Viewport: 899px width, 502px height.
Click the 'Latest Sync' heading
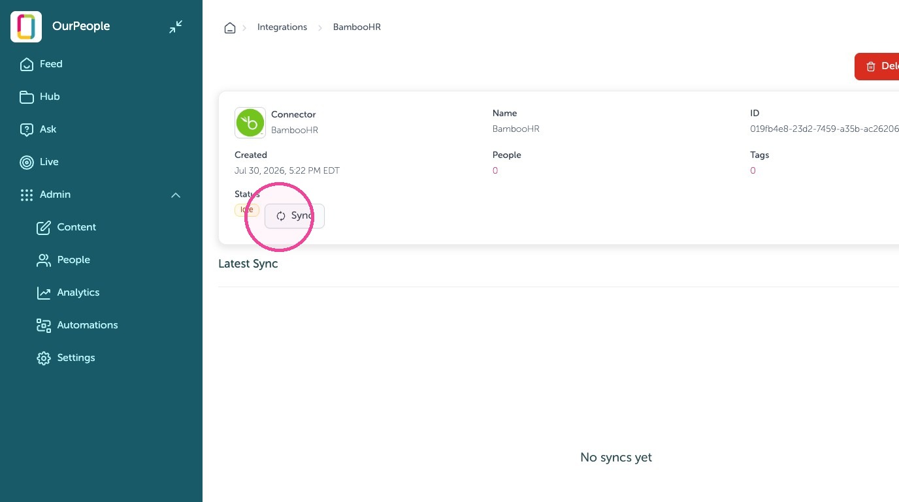click(x=248, y=264)
